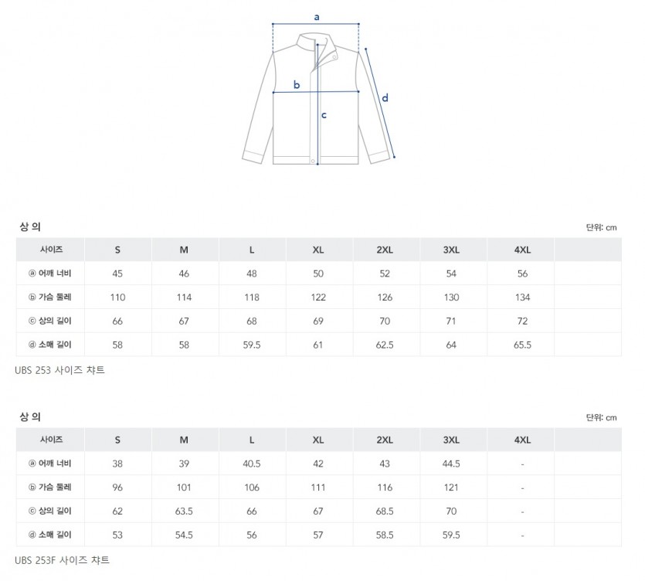Click the ⓑ 가슴 둘레 row label in UBS 253 table
Image resolution: width=645 pixels, height=581 pixels.
[x=49, y=297]
